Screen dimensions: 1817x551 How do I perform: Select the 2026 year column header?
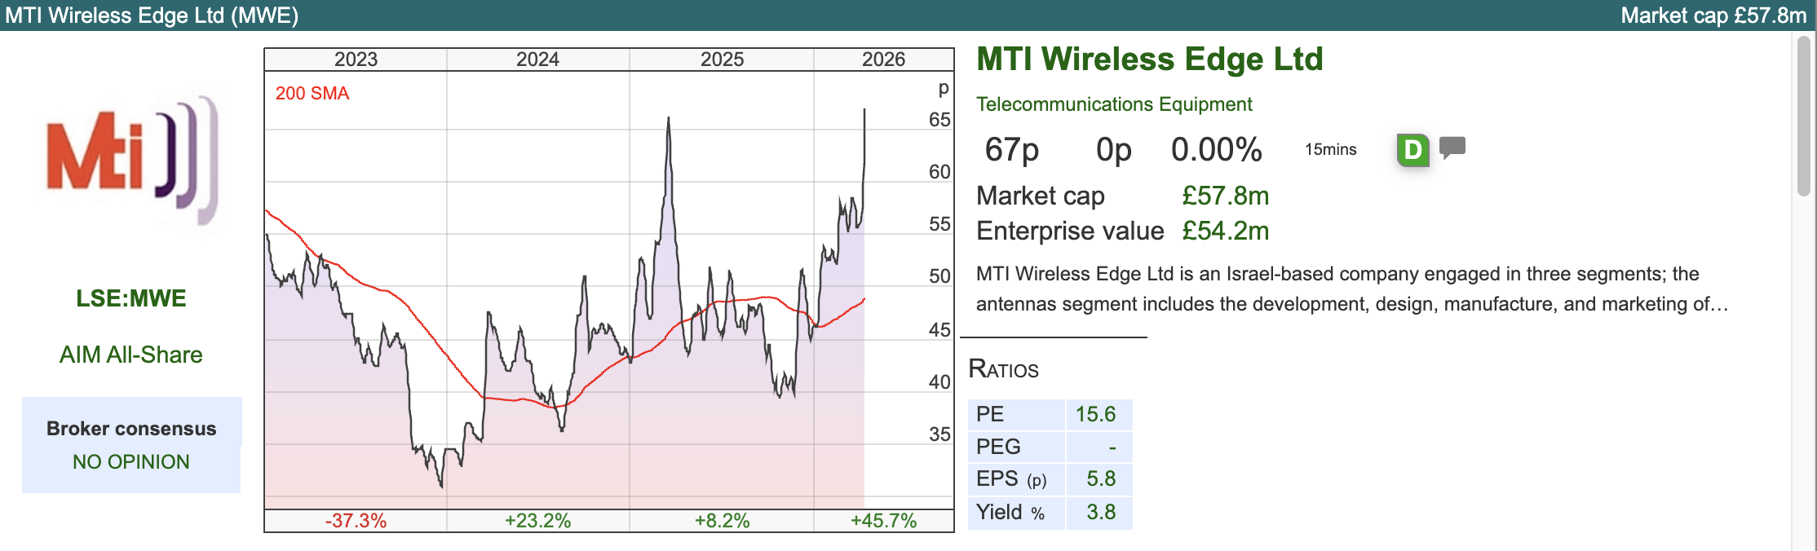click(884, 60)
